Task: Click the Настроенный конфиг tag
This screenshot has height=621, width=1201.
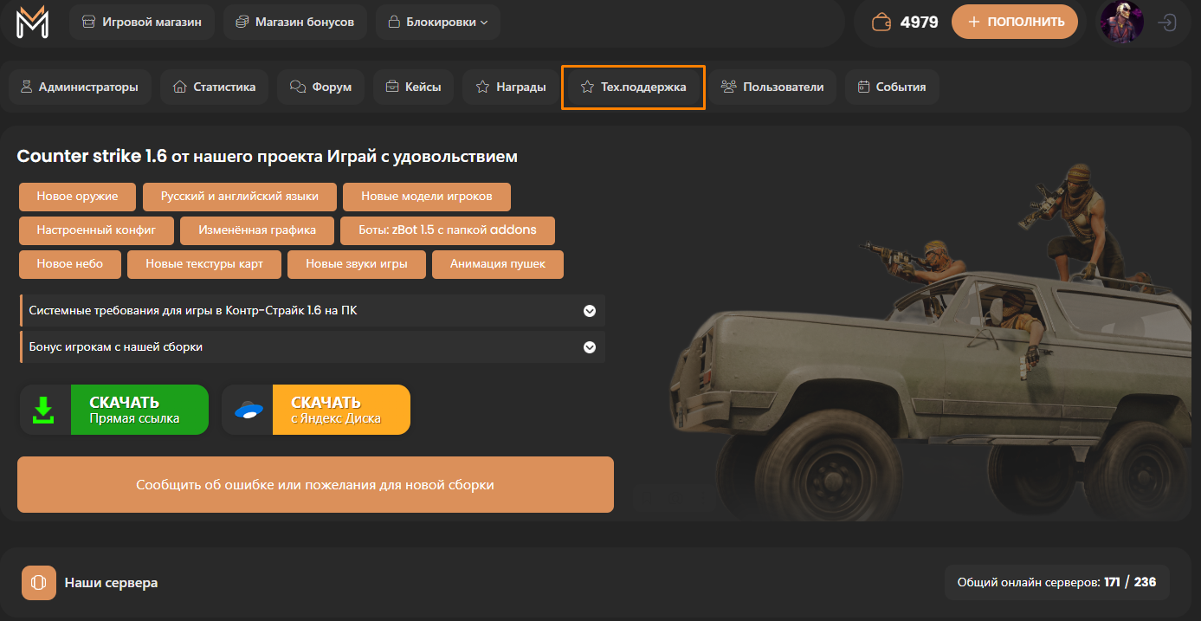Action: (96, 230)
